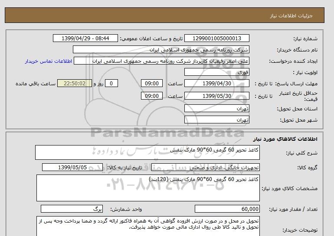Screen dimensions: 334x236
Task: Click the label توضیحات خریدار
Action: (300, 230)
